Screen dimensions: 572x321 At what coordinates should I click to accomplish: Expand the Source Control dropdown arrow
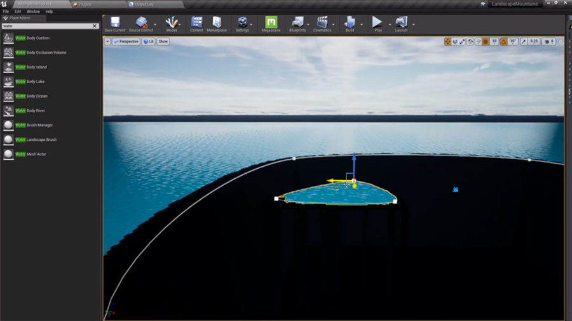[155, 25]
